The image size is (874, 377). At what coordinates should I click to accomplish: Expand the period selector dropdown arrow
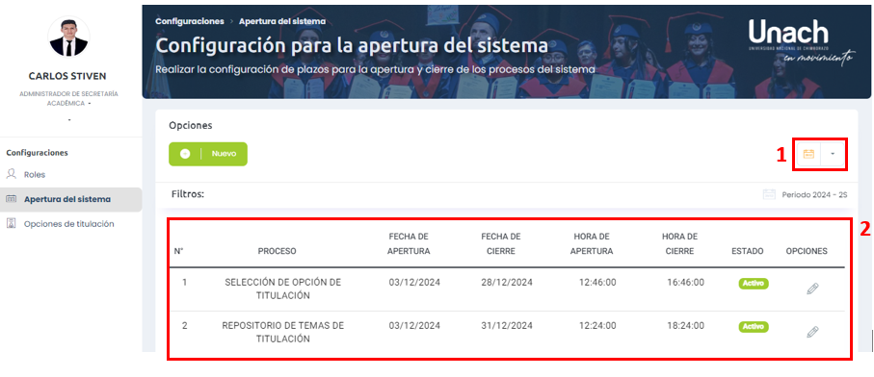[x=833, y=154]
